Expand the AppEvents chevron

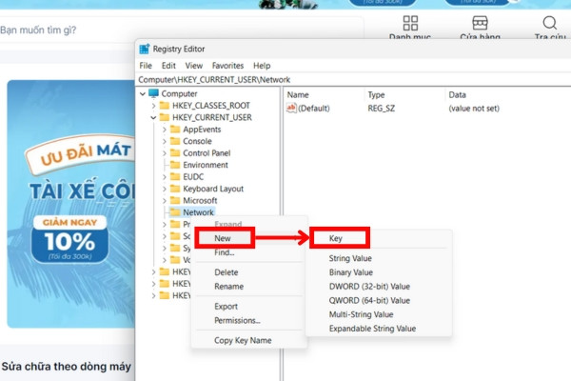pos(165,130)
